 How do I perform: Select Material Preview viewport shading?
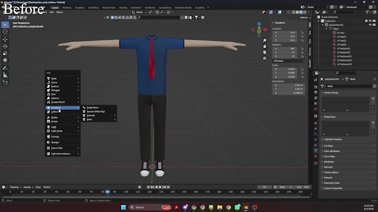coord(301,12)
